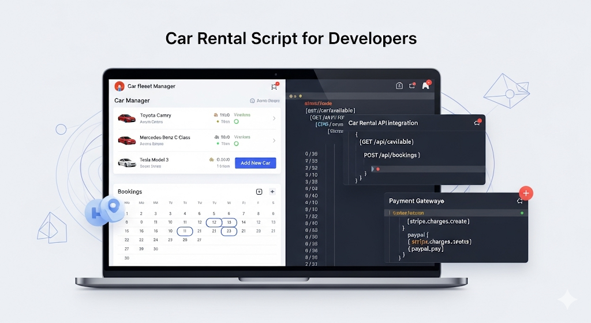Screen dimensions: 591x323
Task: Click the Bookings heading
Action: point(130,192)
